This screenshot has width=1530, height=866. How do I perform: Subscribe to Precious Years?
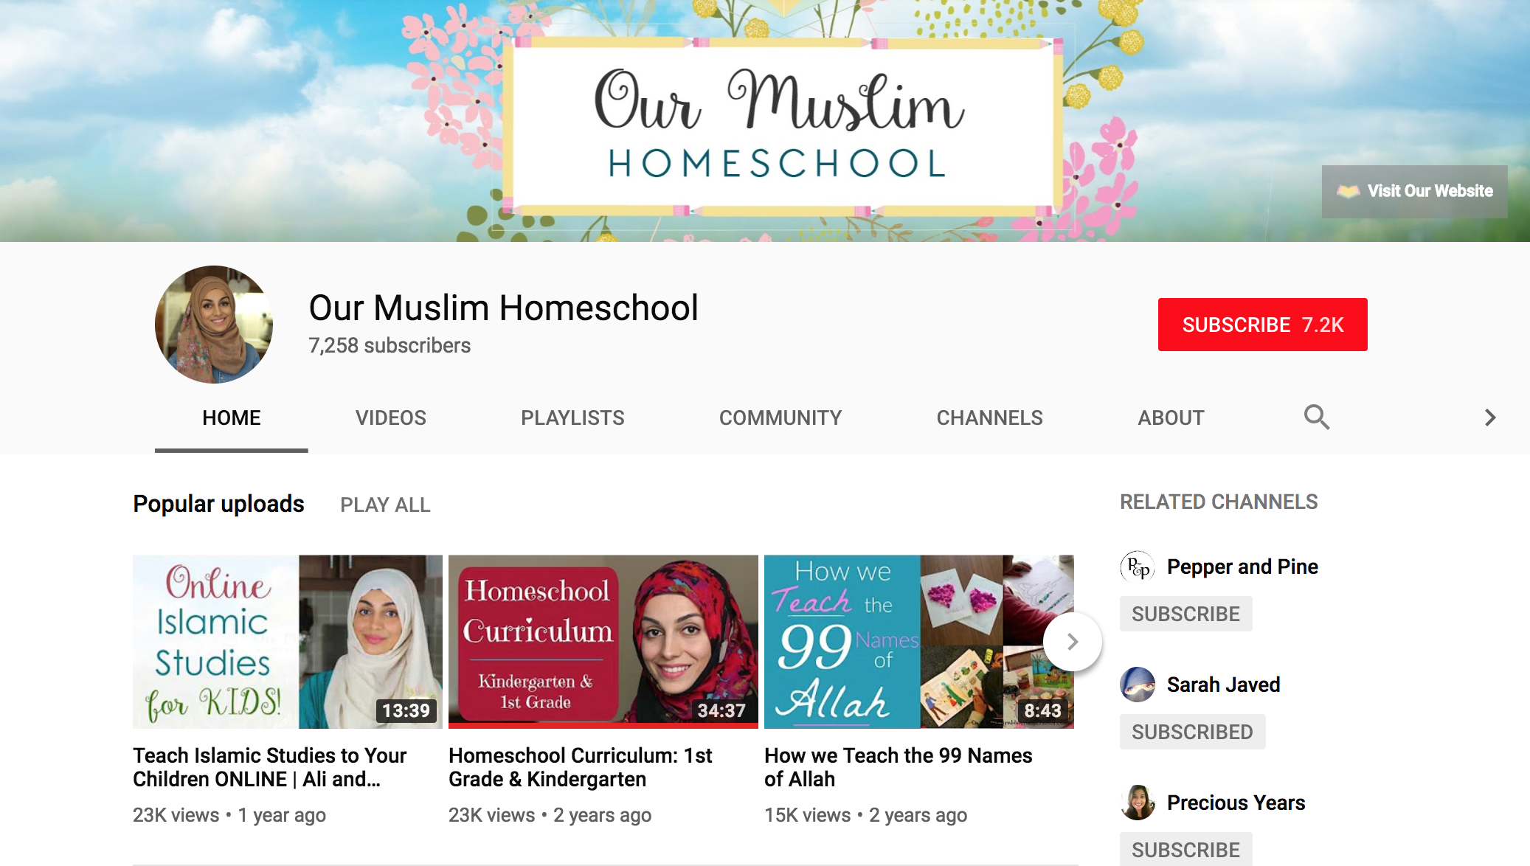click(x=1185, y=849)
